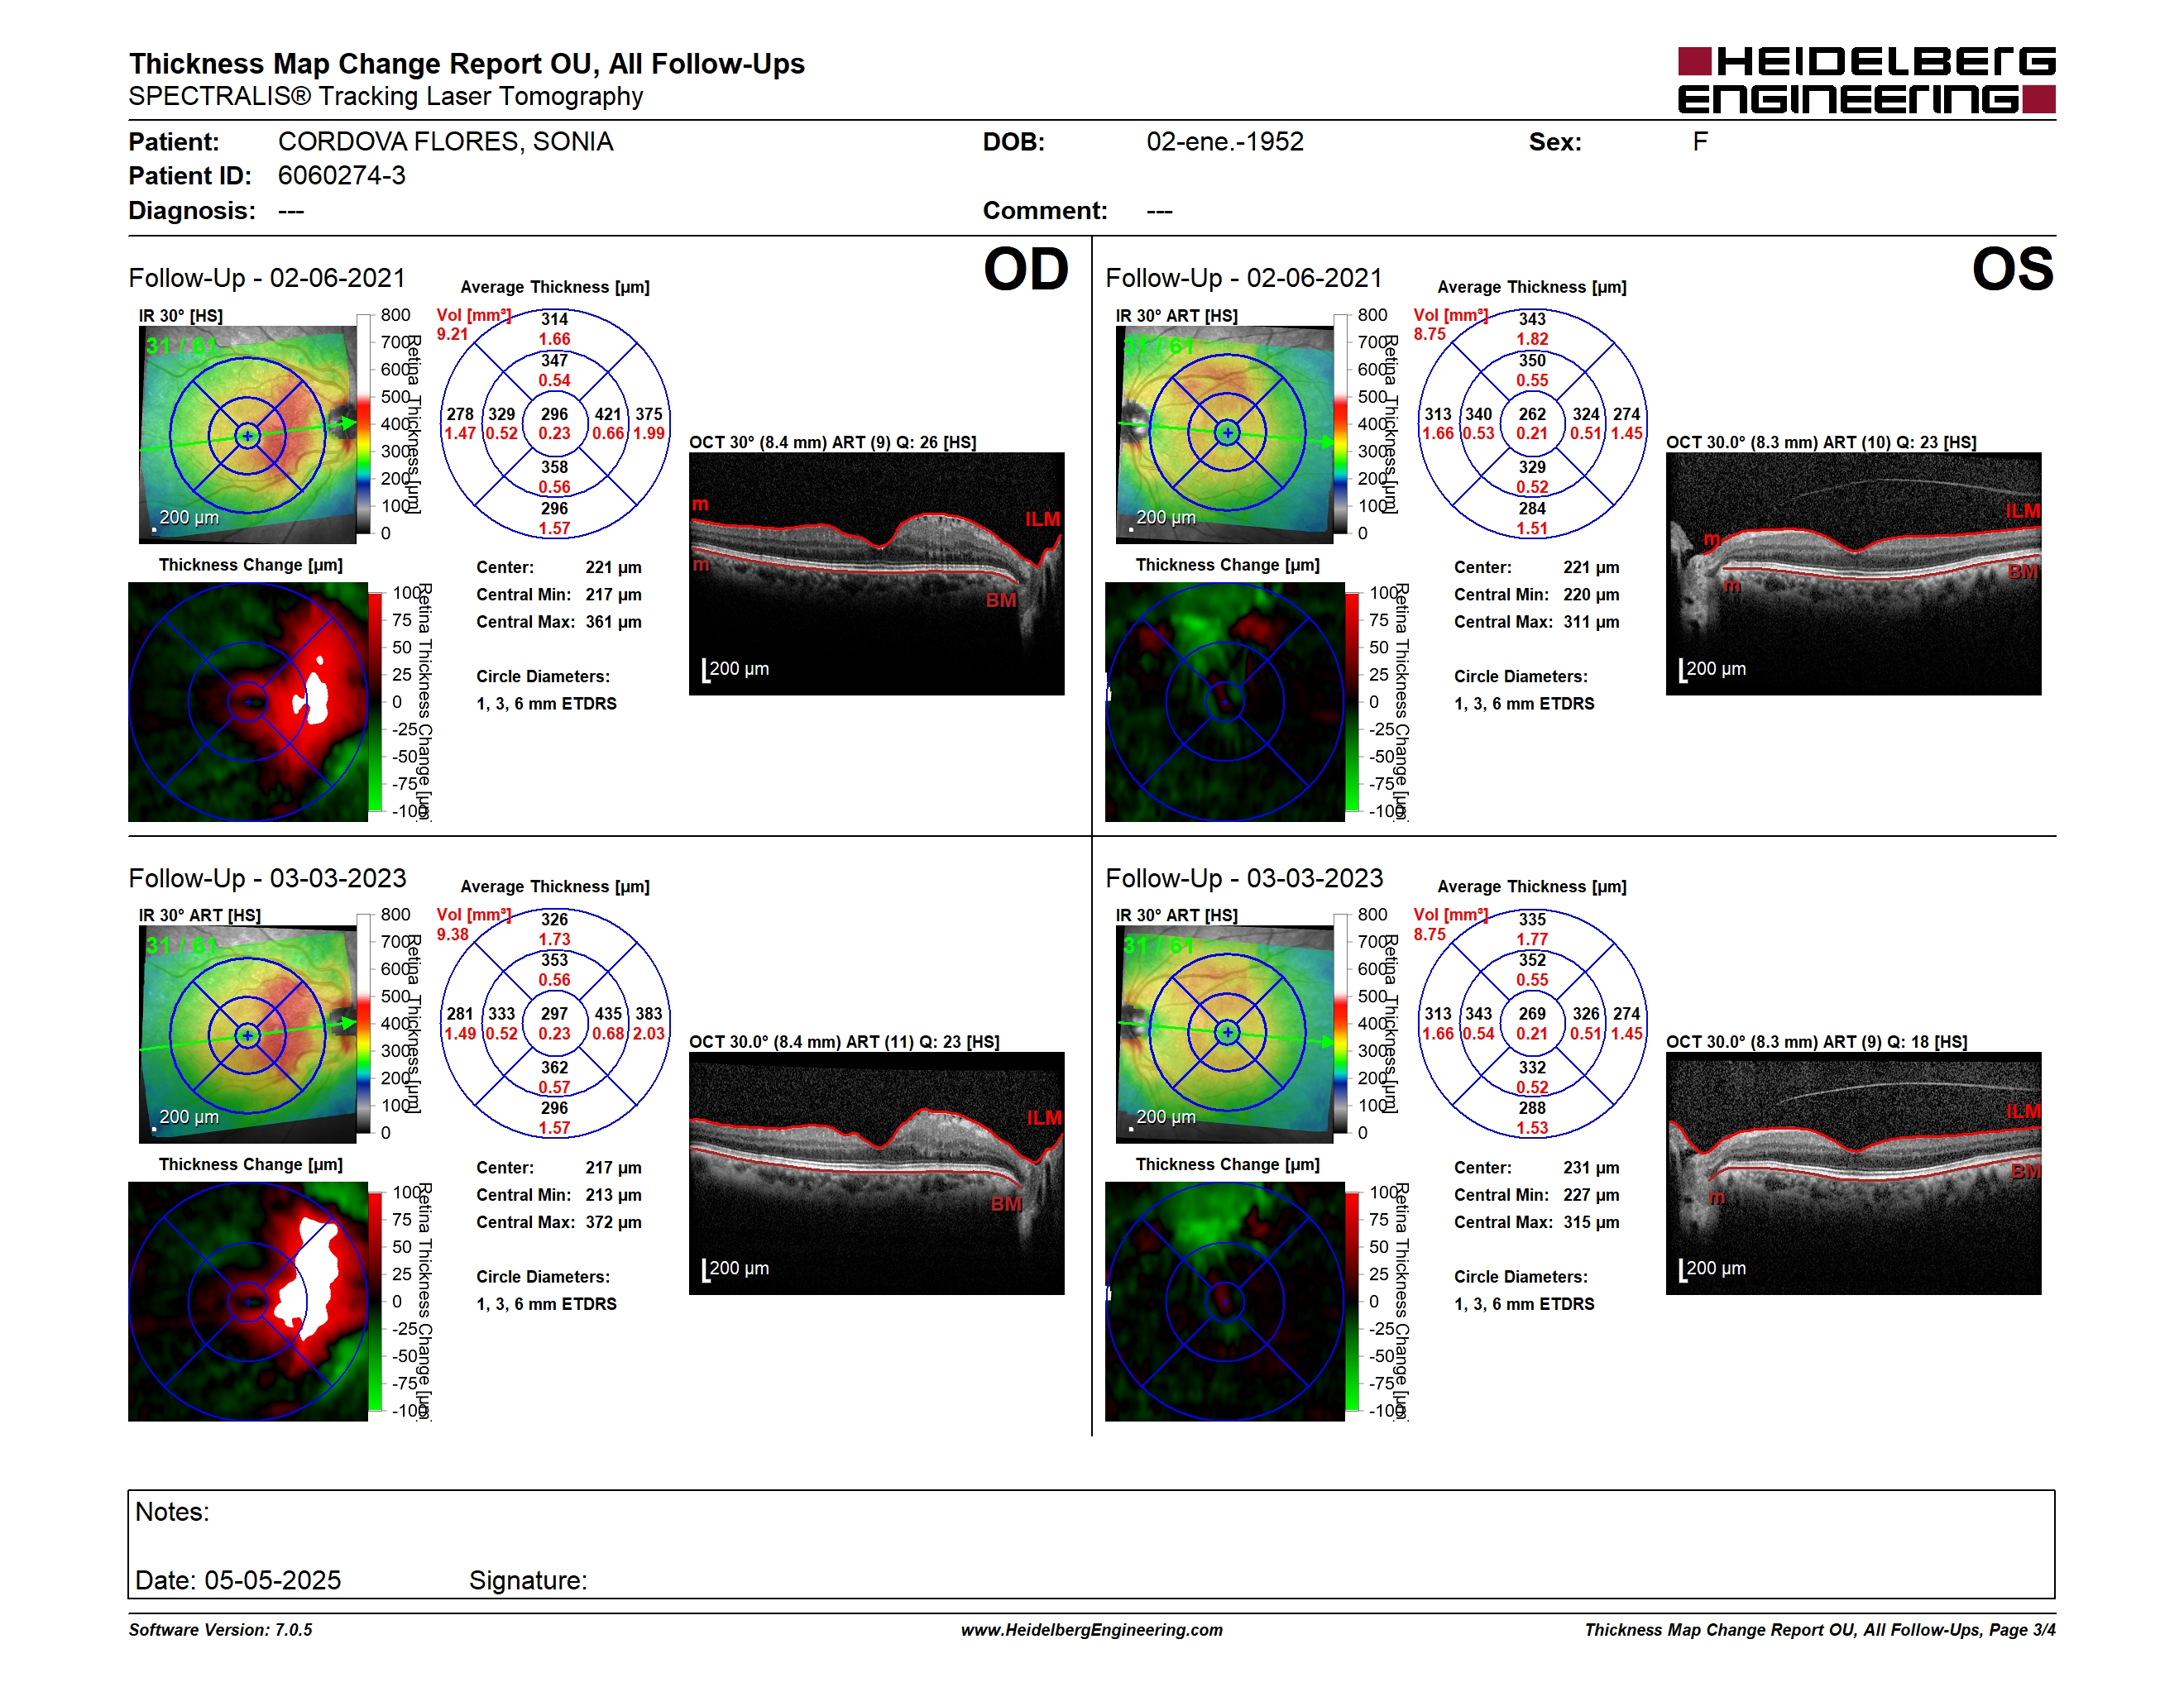Click the OS 03-03-2023 retina thickness color scale

pyautogui.click(x=1341, y=1024)
